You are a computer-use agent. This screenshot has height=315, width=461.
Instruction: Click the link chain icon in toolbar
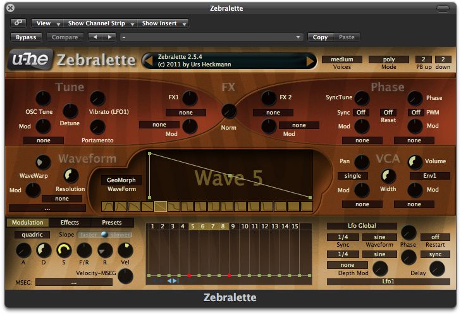coord(18,23)
